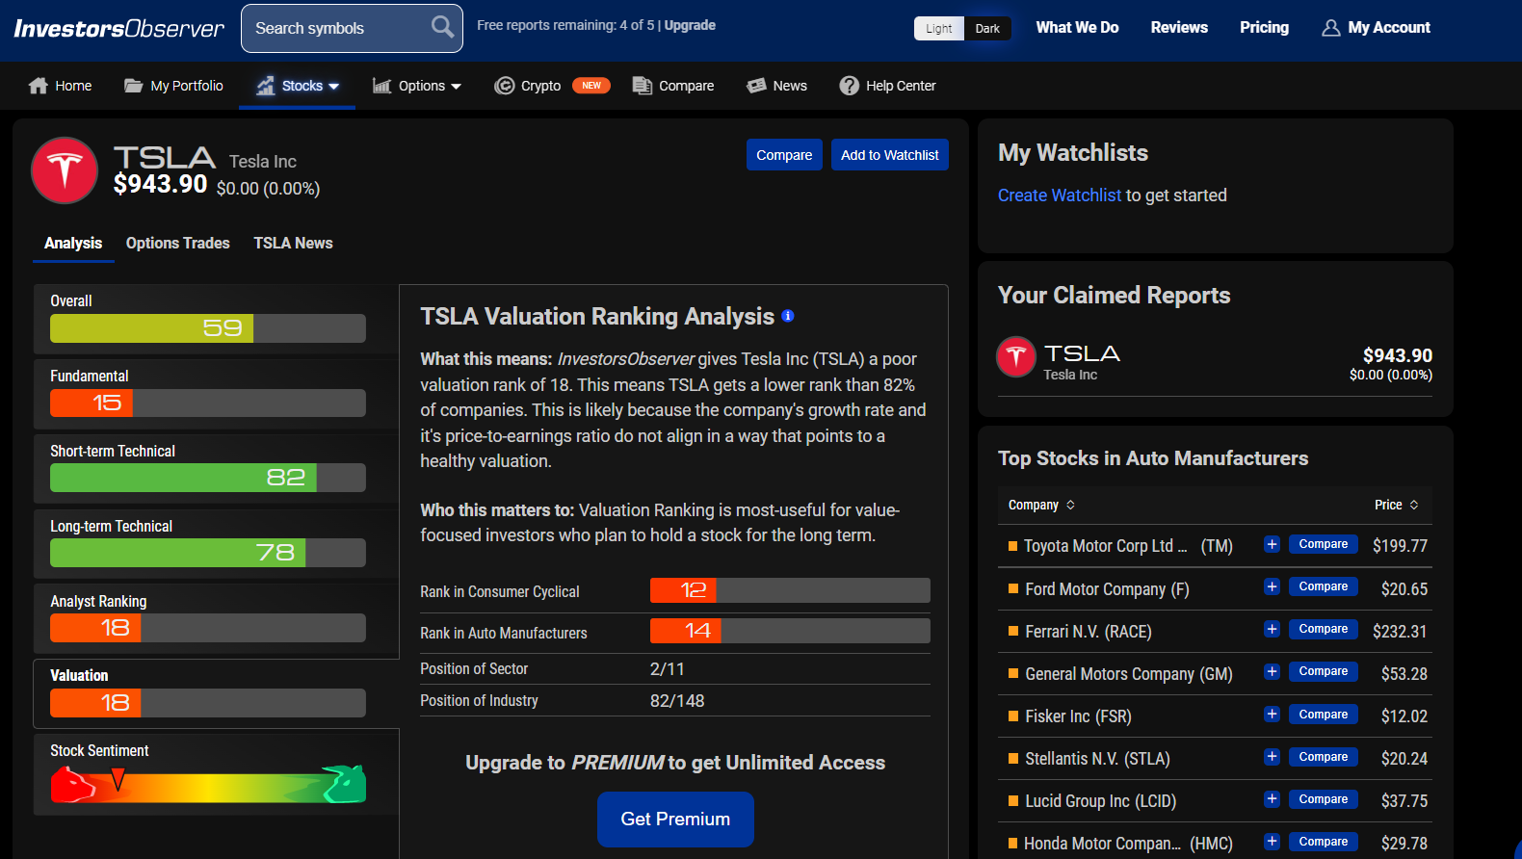Click the Compare button beside TSLA header
Screen dimensions: 1522x859
click(x=784, y=155)
